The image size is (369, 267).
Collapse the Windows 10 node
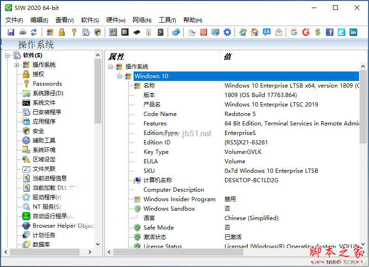click(119, 76)
